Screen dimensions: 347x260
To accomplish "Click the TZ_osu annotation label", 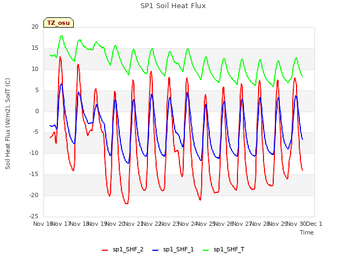I will tap(59, 23).
